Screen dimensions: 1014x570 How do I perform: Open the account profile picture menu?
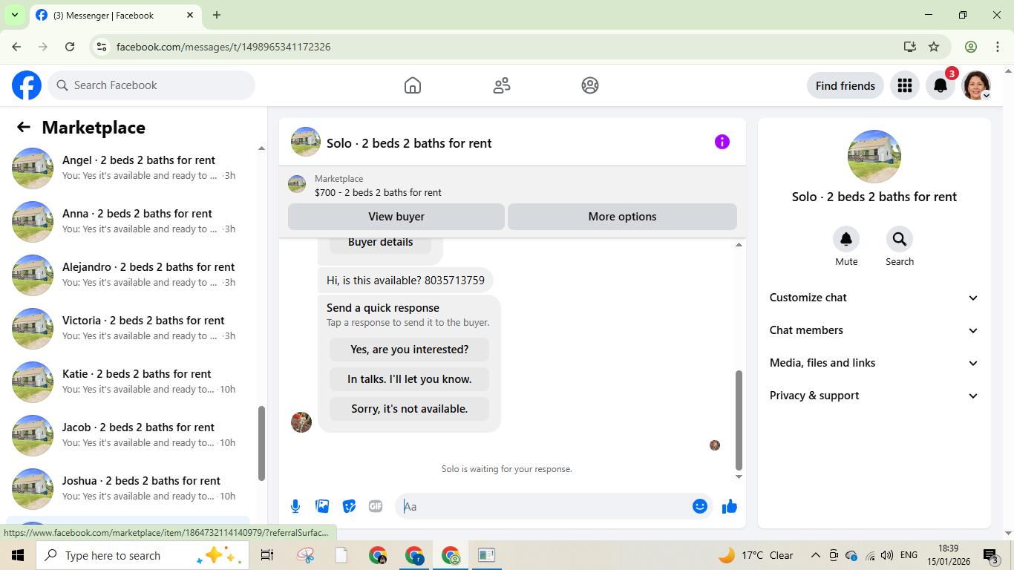(976, 85)
